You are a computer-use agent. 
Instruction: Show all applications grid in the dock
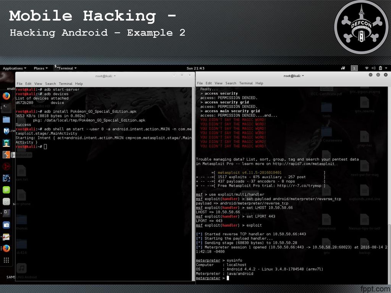pos(6,260)
